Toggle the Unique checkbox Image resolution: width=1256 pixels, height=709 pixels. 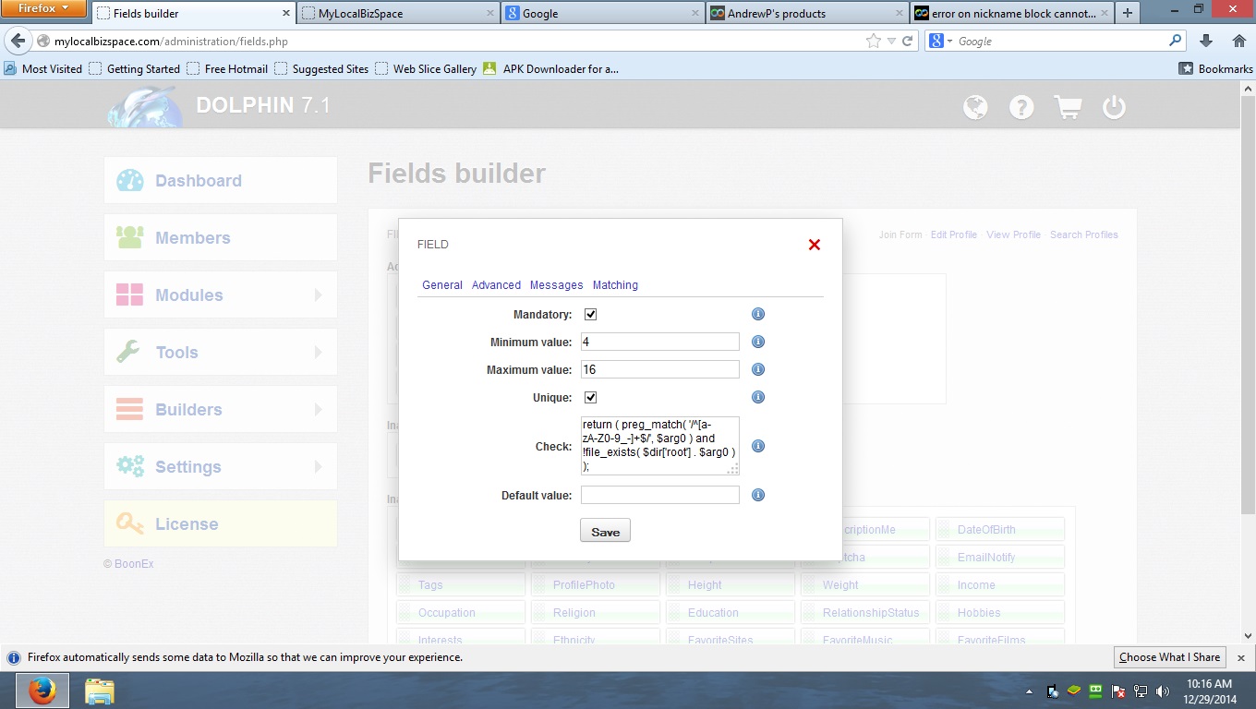point(591,397)
